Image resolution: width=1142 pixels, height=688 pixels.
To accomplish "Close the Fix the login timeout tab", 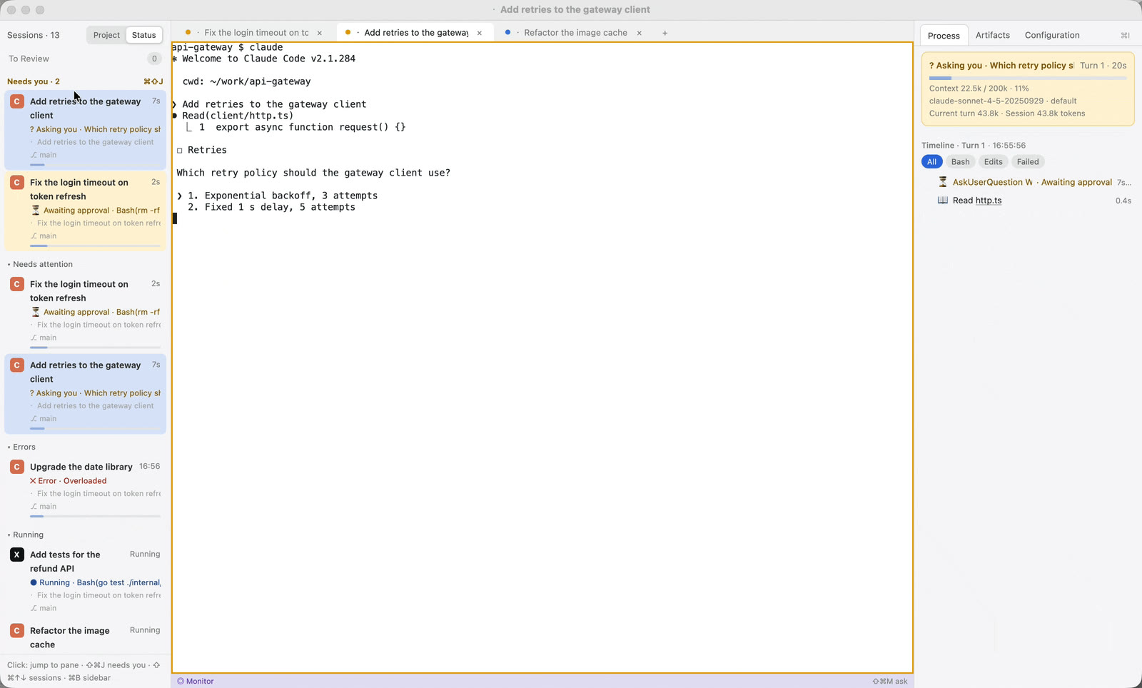I will pyautogui.click(x=320, y=33).
